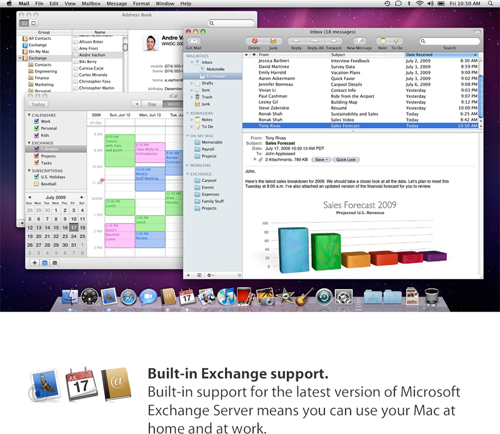Enable the Baseball subscription checkbox
Screen dimensions: 500x434
(x=36, y=184)
